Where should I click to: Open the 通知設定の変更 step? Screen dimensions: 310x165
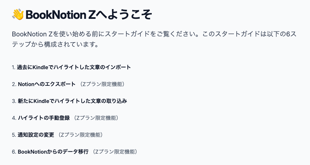[x=36, y=135]
